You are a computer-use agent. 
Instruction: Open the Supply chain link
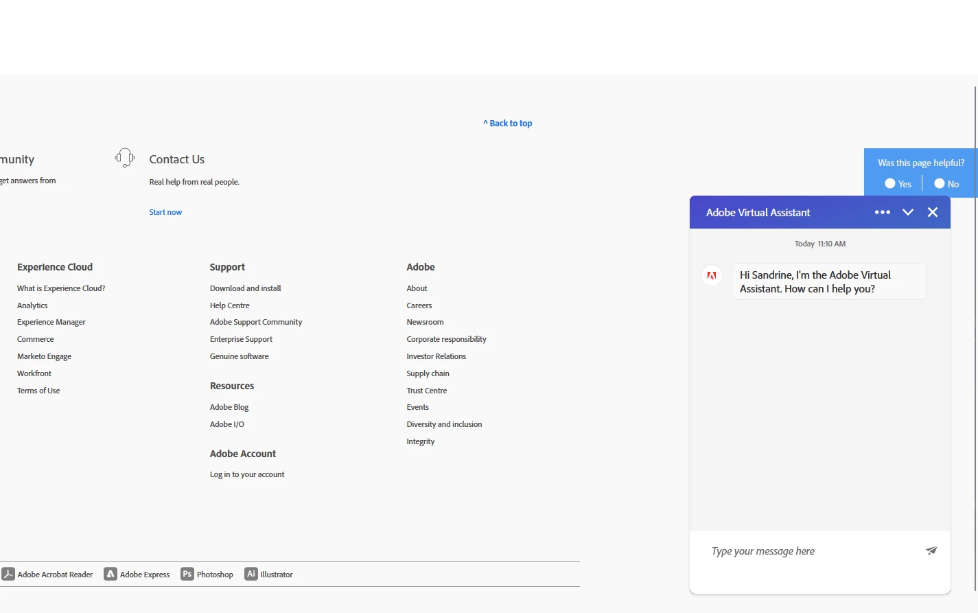click(x=428, y=373)
